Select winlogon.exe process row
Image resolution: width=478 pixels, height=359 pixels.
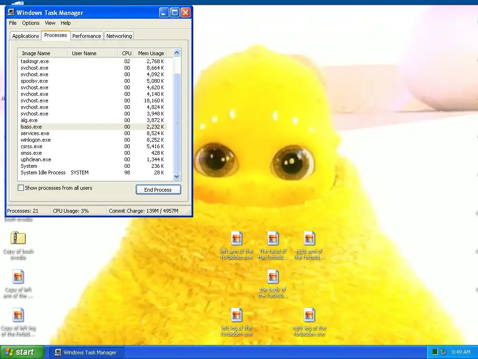coord(92,140)
